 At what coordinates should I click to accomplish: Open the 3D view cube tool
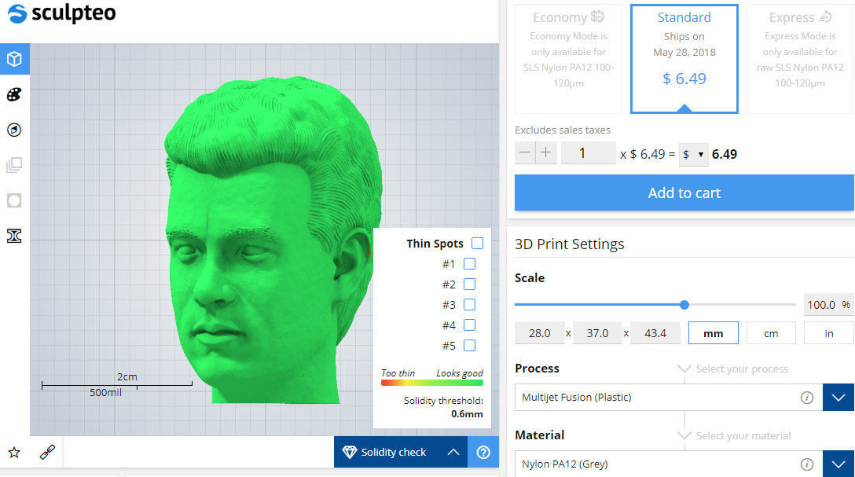tap(15, 59)
